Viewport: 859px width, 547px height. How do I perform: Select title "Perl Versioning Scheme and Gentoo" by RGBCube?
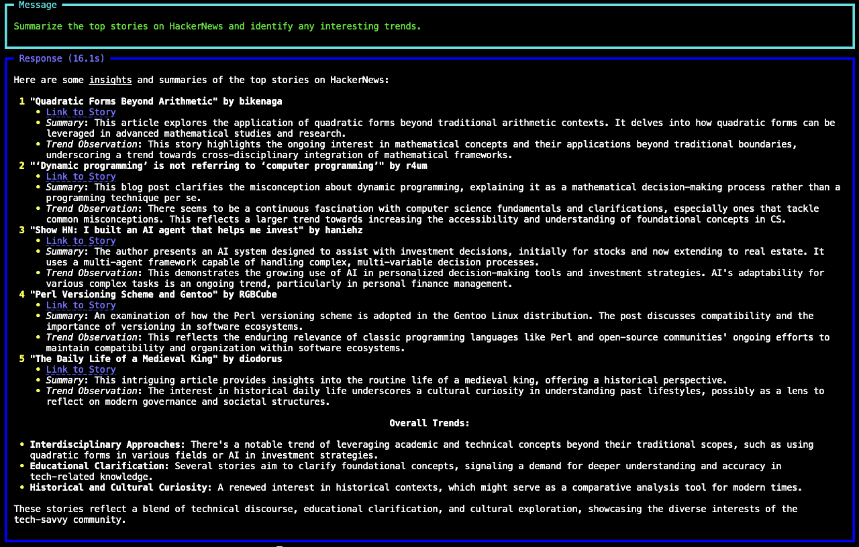pyautogui.click(x=154, y=294)
